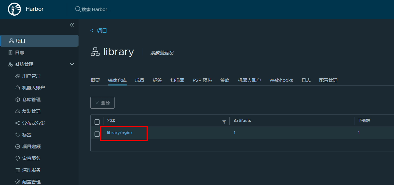
Task: Go back via the 项目 breadcrumb link
Action: [102, 31]
